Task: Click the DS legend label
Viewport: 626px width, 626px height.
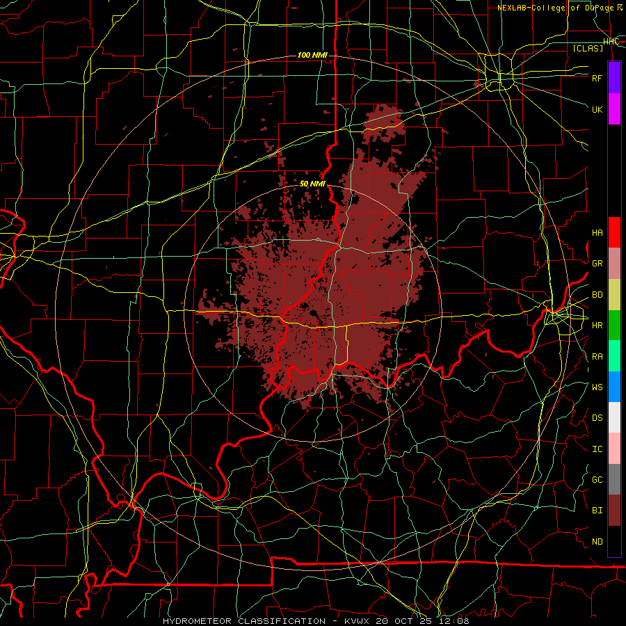Action: (597, 418)
